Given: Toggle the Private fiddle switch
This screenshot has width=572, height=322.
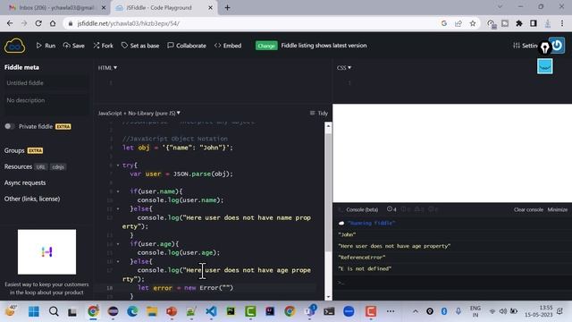Looking at the screenshot, I should tap(10, 126).
